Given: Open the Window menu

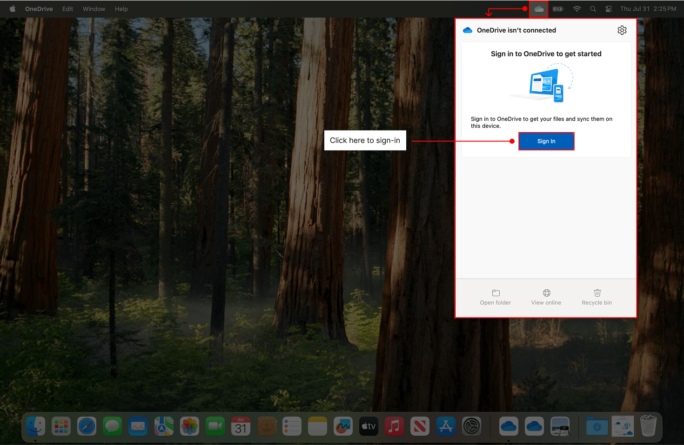Looking at the screenshot, I should click(94, 9).
